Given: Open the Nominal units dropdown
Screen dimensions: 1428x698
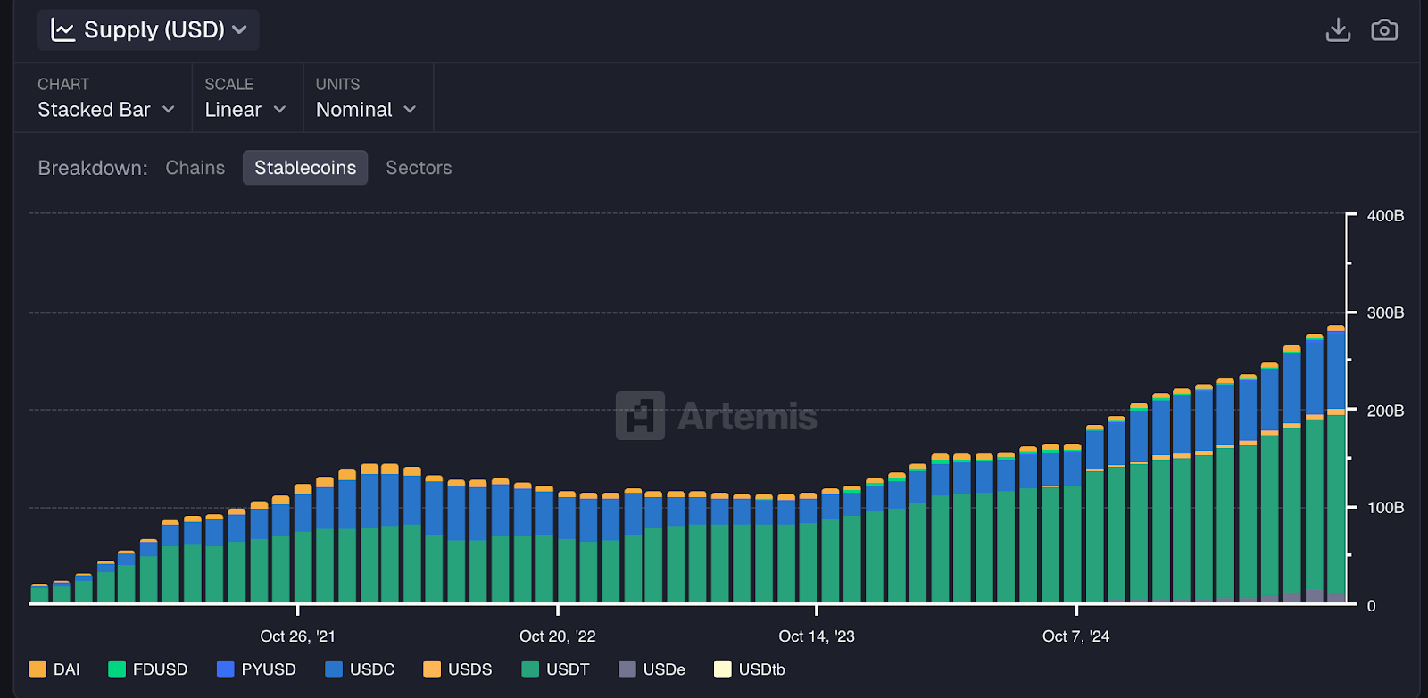Looking at the screenshot, I should click(366, 110).
